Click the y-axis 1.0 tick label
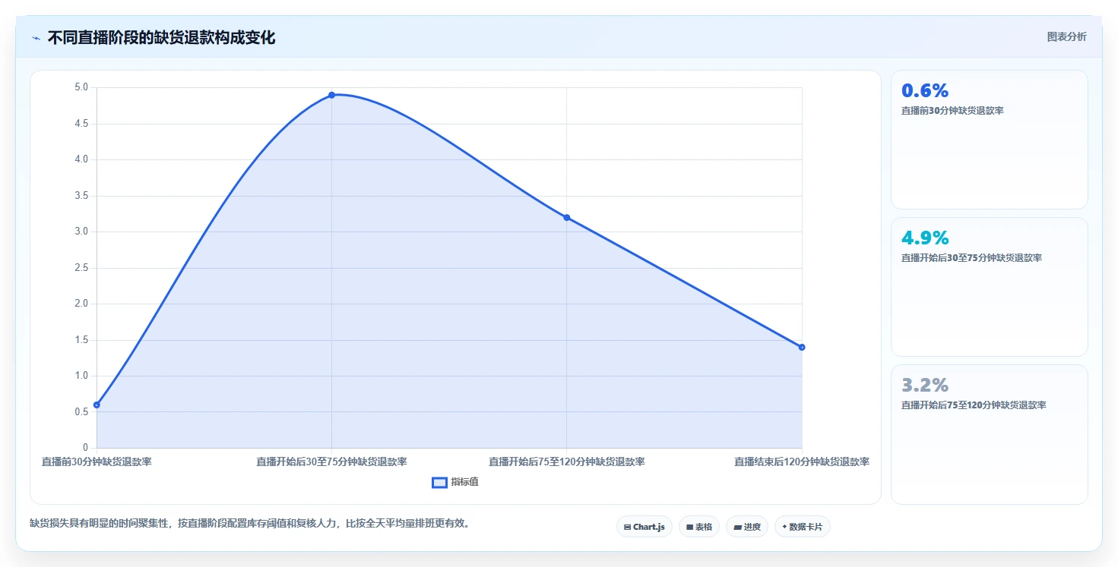 [81, 376]
